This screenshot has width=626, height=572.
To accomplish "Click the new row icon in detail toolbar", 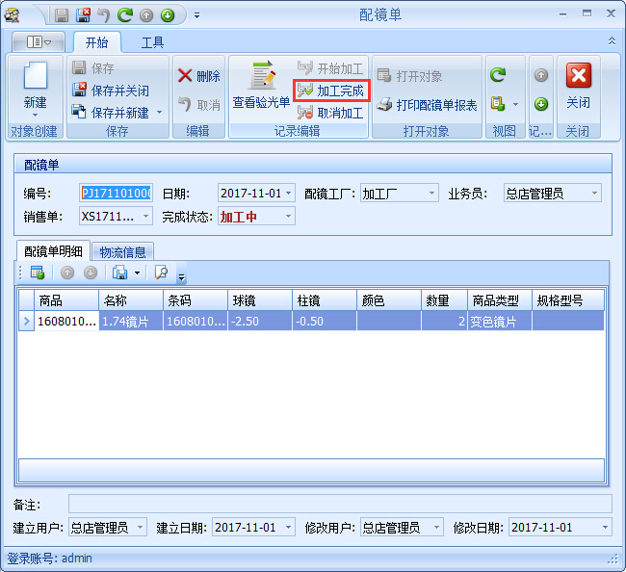I will (x=38, y=273).
